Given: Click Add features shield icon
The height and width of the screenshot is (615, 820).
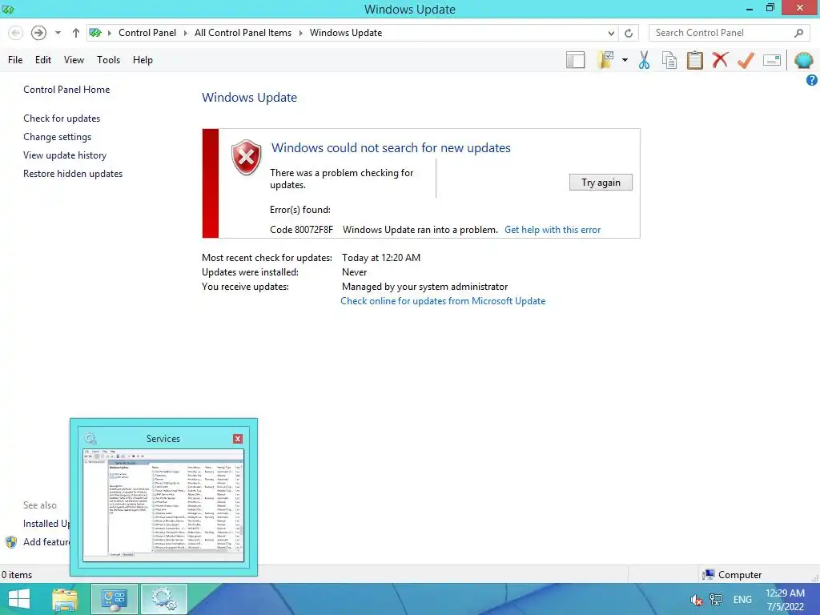Looking at the screenshot, I should click(x=11, y=542).
